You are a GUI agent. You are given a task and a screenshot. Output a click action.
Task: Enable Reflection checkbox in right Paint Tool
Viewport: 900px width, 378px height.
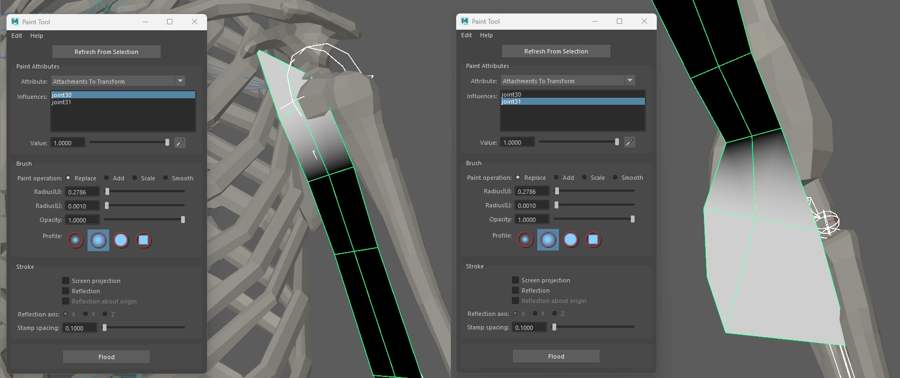pos(516,291)
